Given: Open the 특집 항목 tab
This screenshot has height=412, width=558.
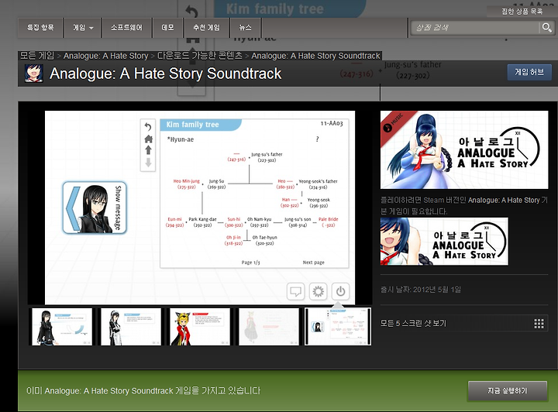Looking at the screenshot, I should click(x=40, y=28).
